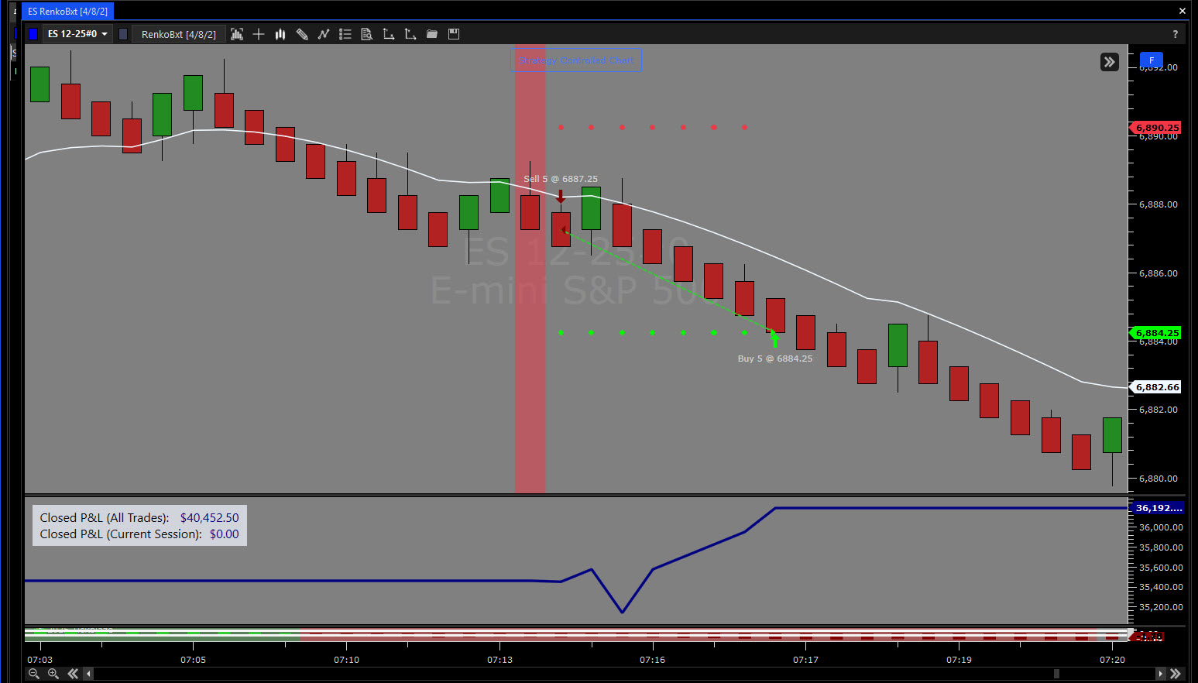Switch to the ES RenkoBxt [4/8/2] tab
The image size is (1198, 683).
(x=67, y=12)
